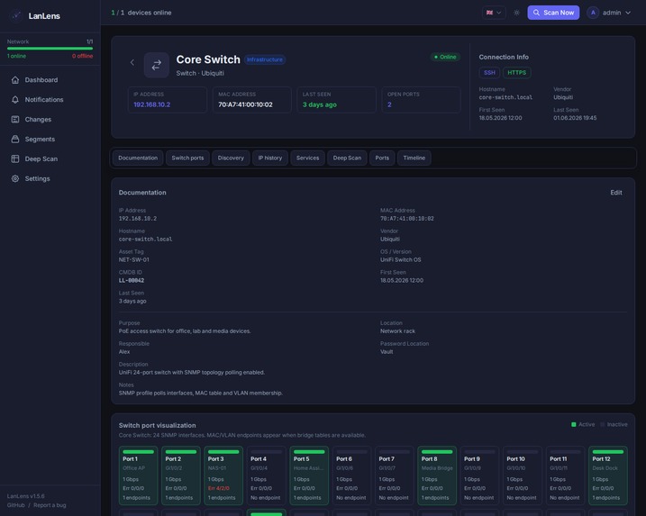
Task: Go back using the left chevron
Action: pyautogui.click(x=132, y=63)
